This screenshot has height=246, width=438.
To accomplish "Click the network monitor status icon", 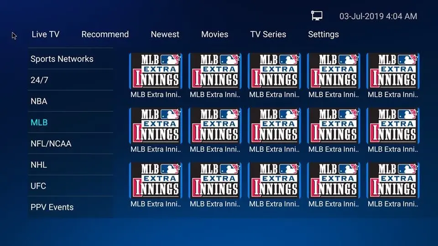I will pos(317,15).
